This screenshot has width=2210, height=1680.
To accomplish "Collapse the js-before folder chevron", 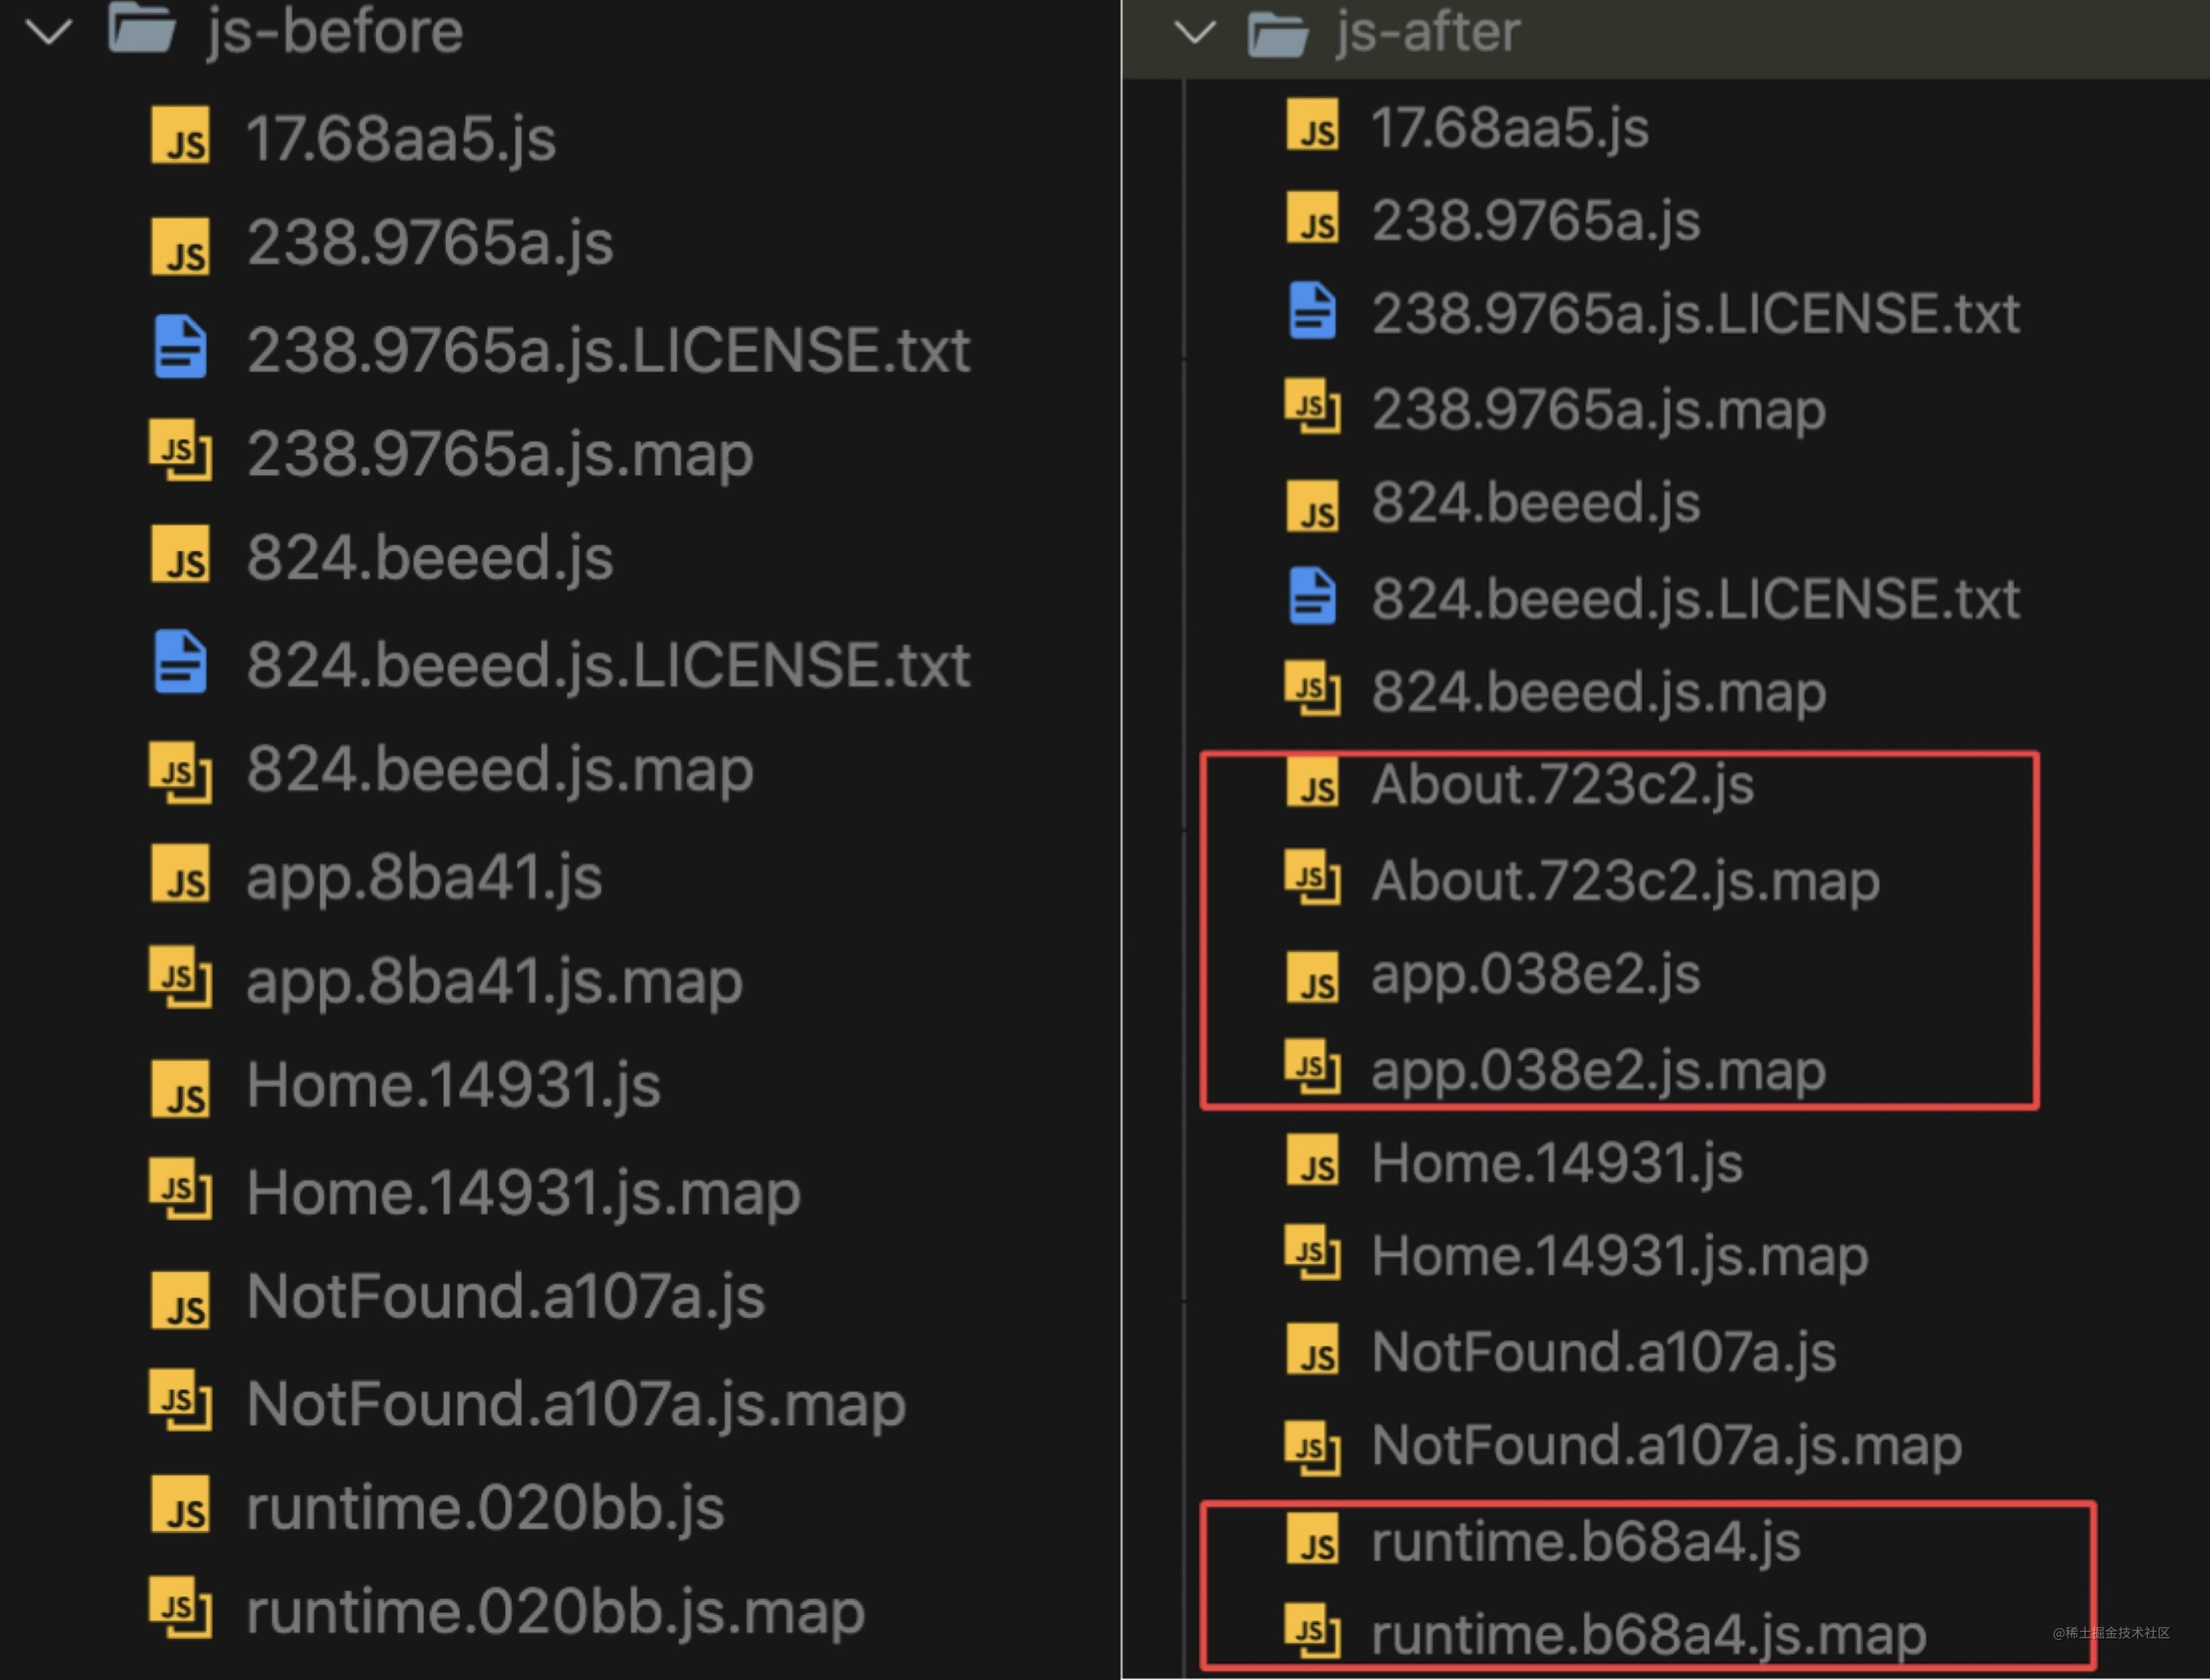I will (49, 31).
